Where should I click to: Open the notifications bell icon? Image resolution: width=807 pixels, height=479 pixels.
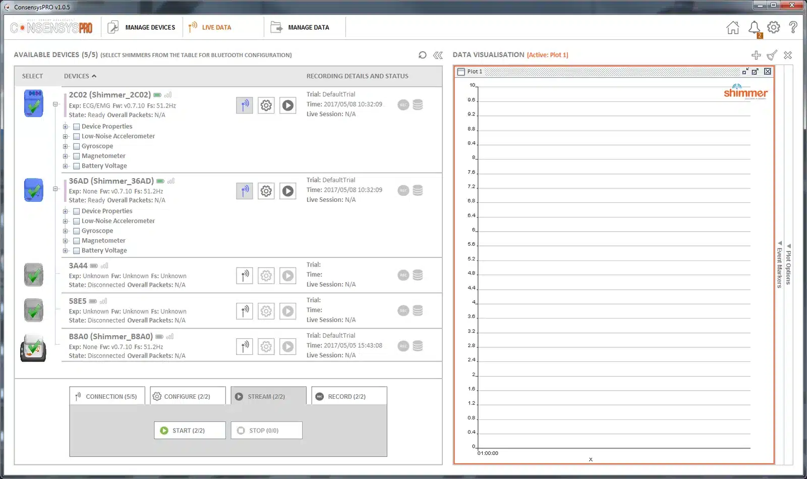coord(754,28)
